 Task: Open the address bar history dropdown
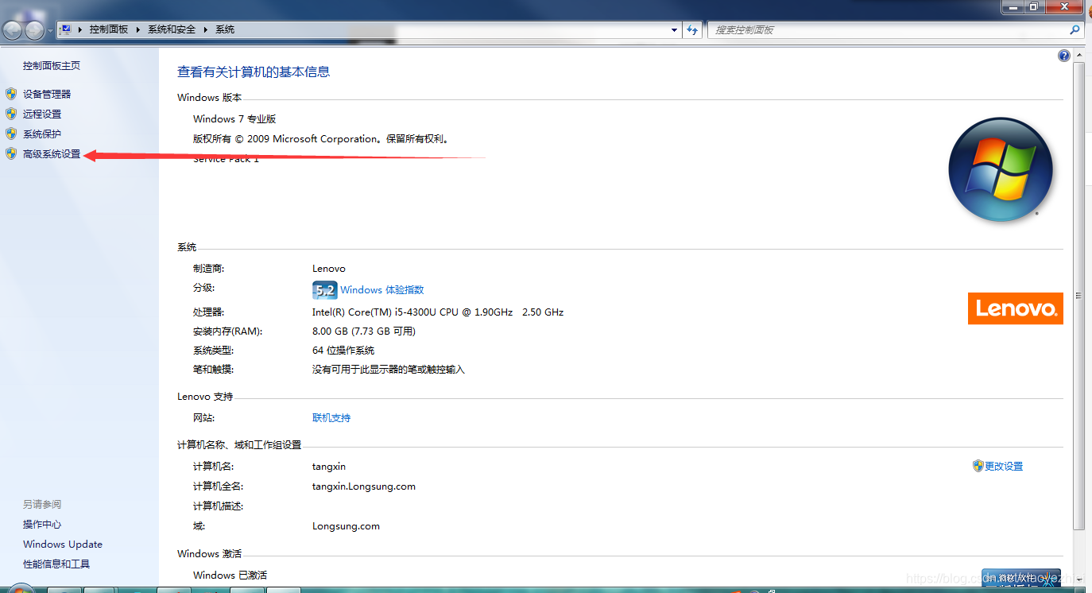[675, 30]
